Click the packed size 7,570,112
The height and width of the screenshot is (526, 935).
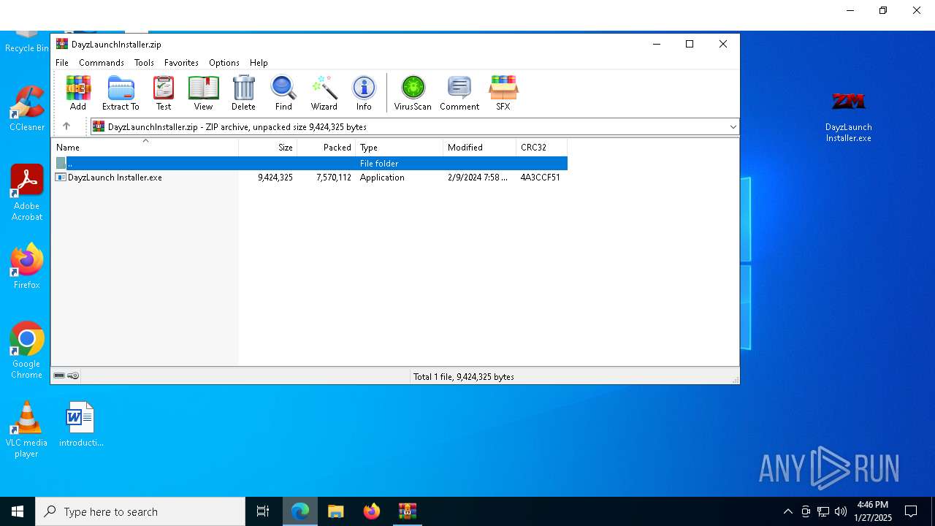point(334,178)
